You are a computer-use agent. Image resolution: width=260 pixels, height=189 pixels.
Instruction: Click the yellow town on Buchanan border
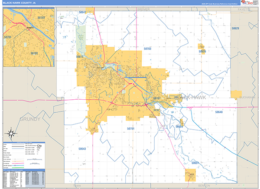coord(236,95)
